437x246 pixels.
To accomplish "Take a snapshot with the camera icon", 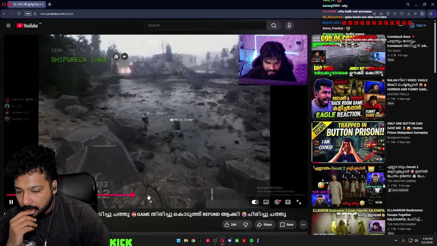I will [381, 14].
